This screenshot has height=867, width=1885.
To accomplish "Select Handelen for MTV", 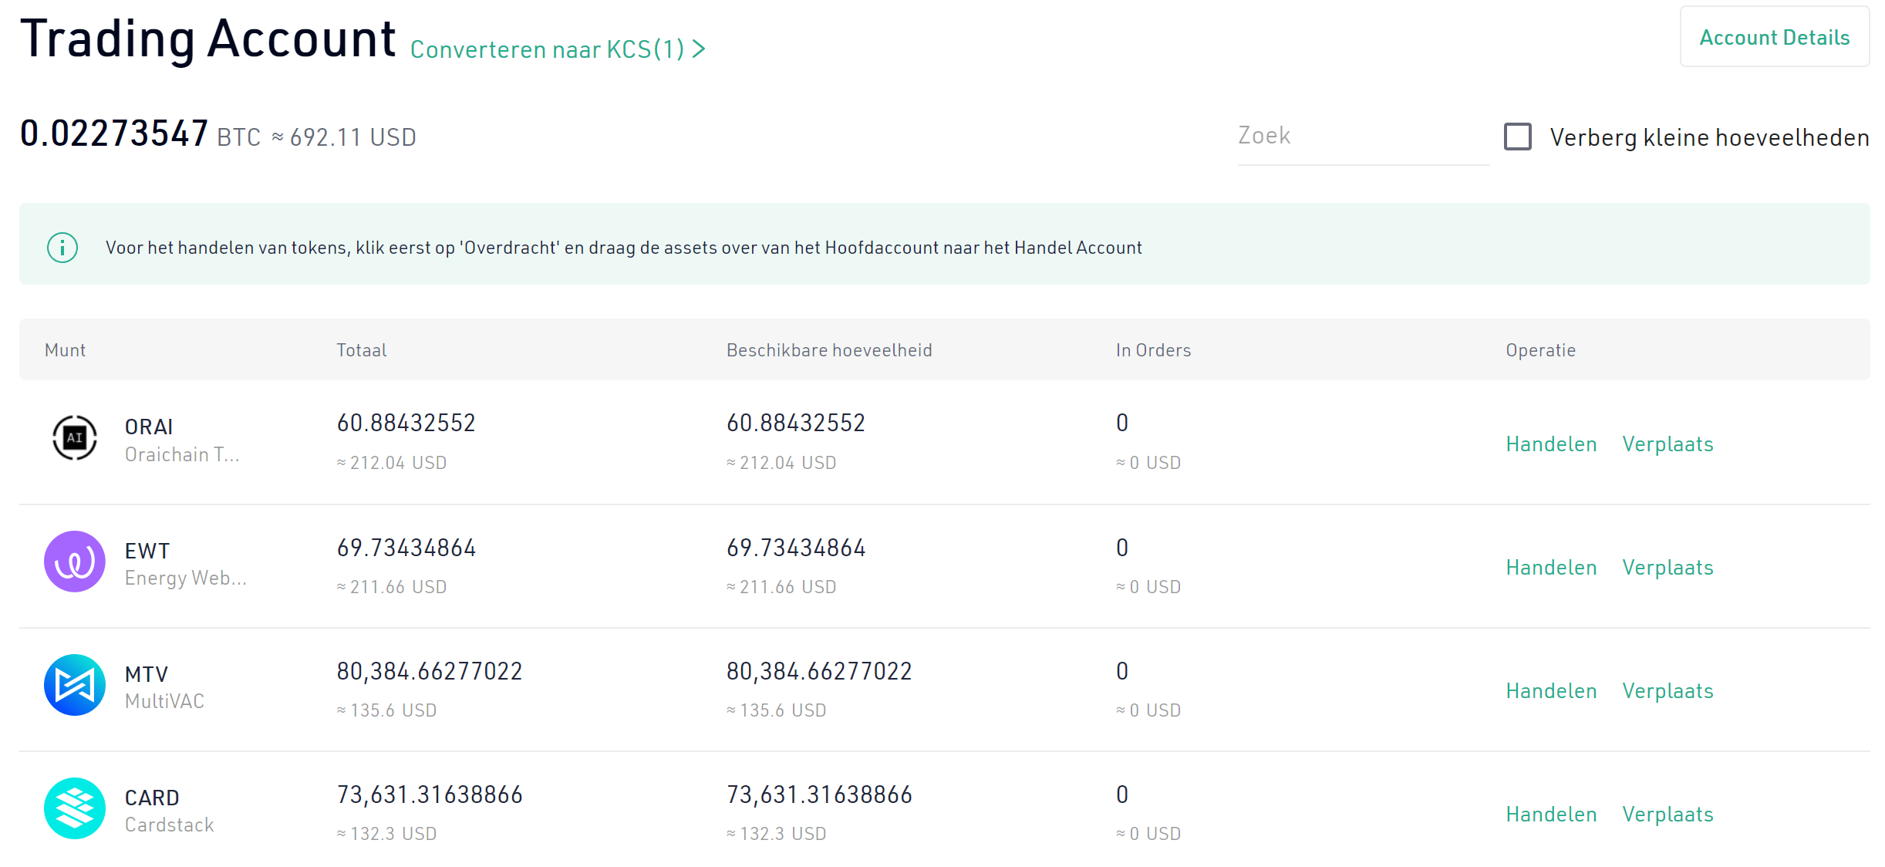I will pos(1551,690).
